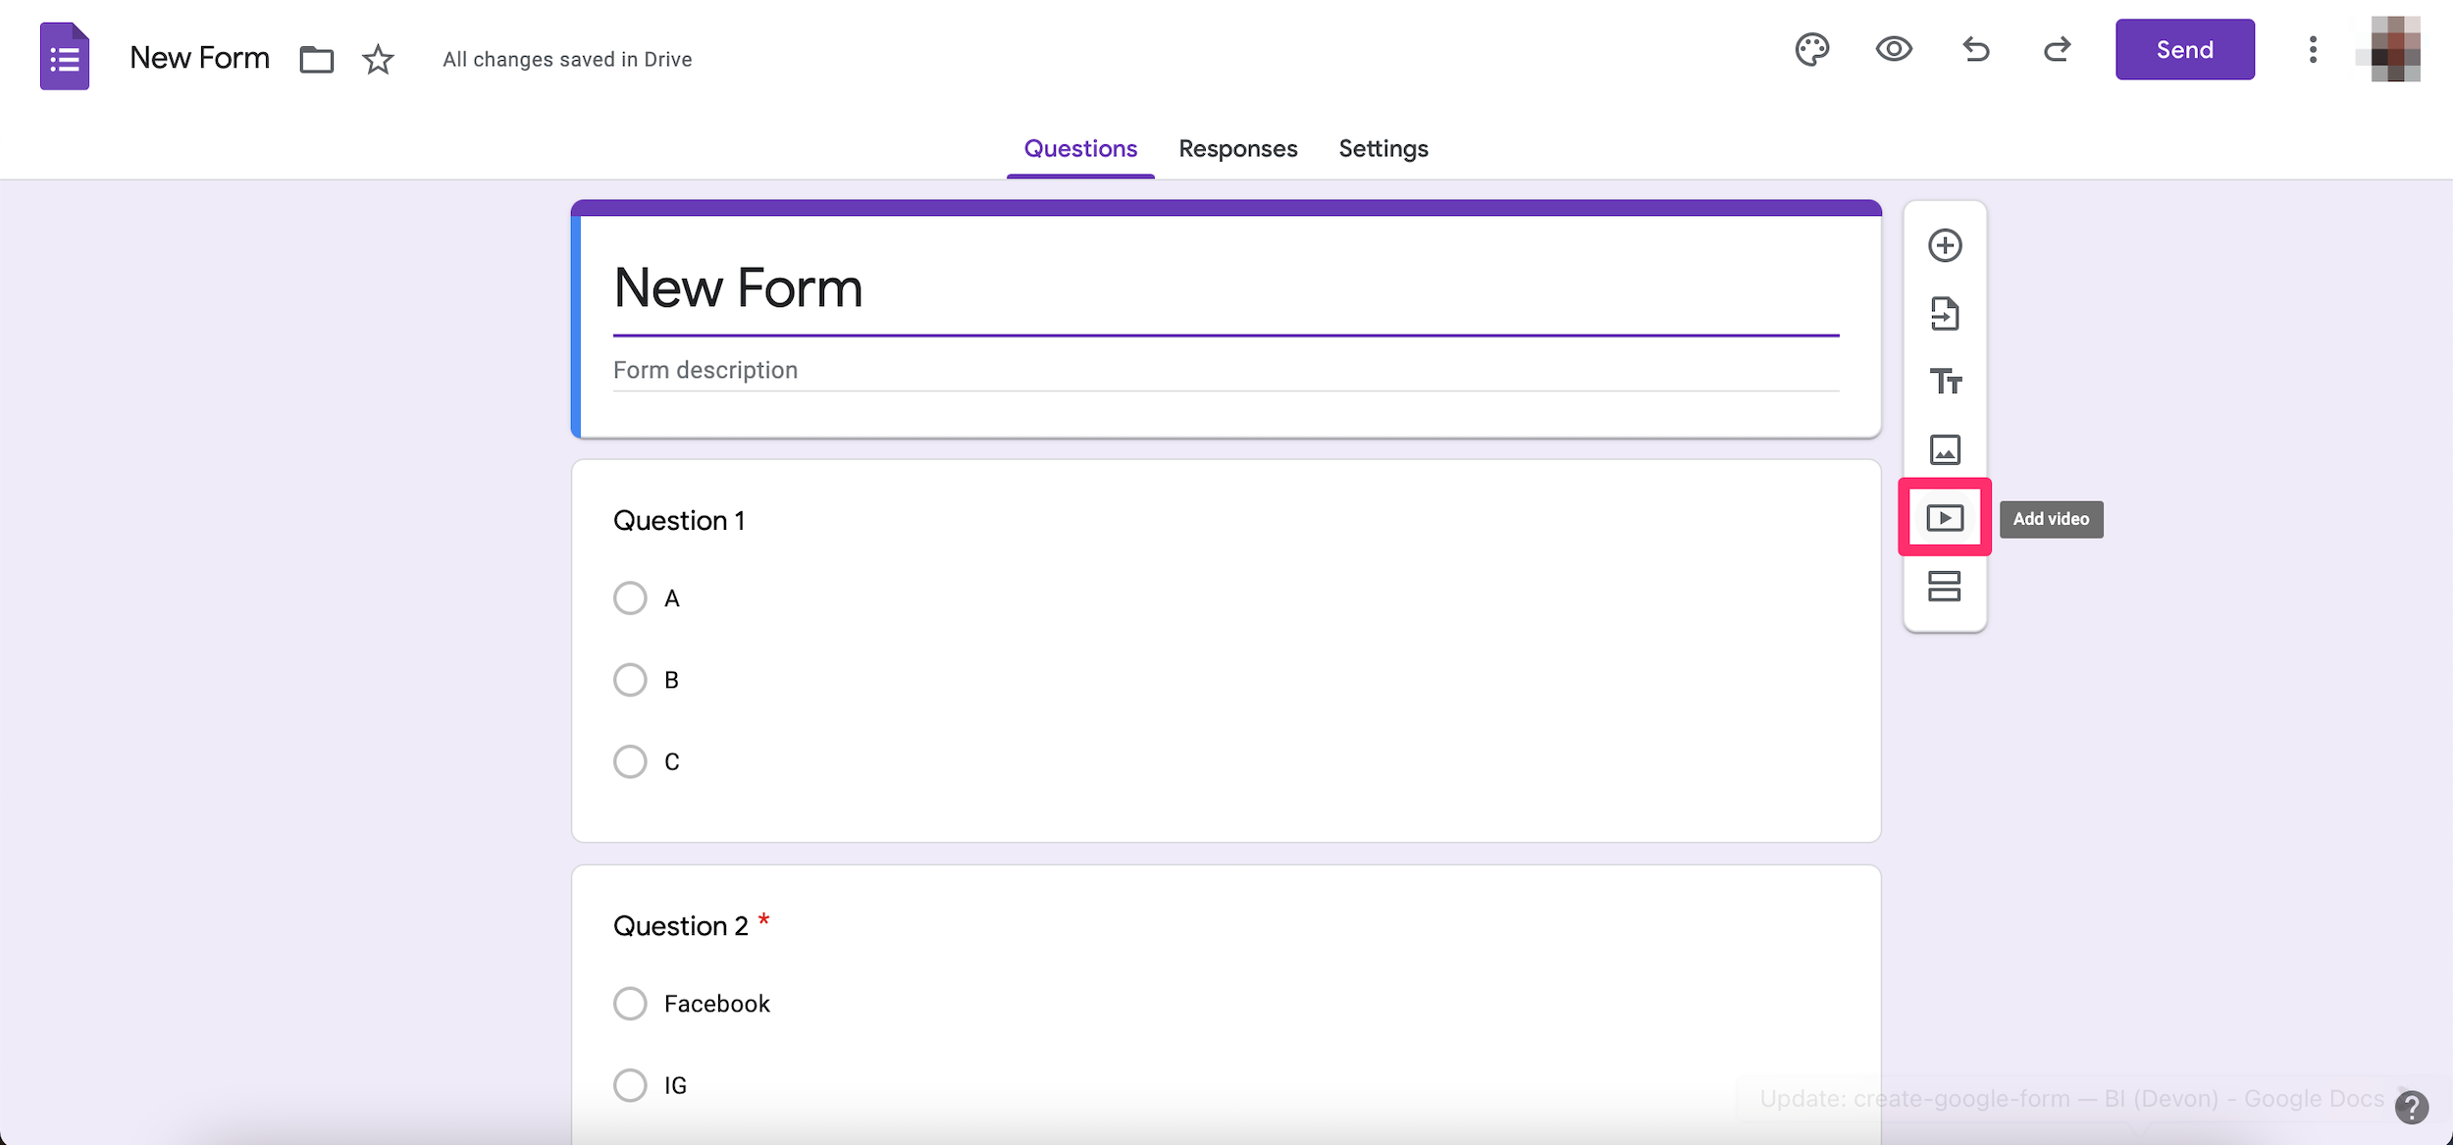Click the Add section icon
The height and width of the screenshot is (1145, 2453).
(x=1945, y=587)
